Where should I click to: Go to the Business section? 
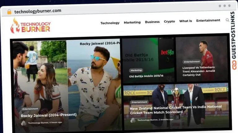(x=152, y=22)
